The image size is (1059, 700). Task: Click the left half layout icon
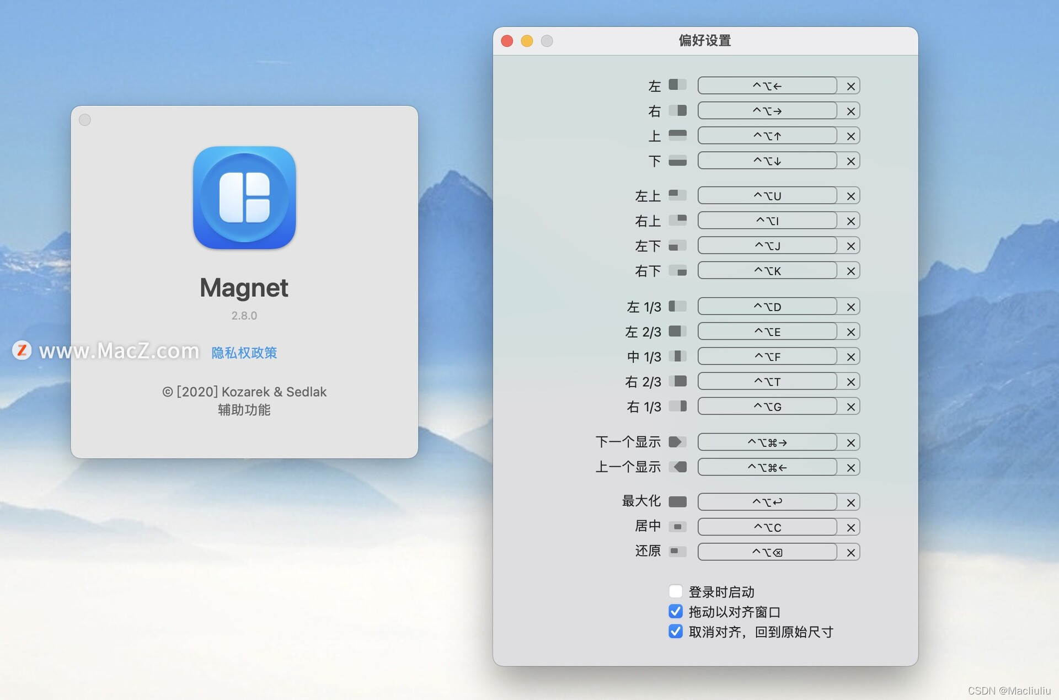coord(677,86)
